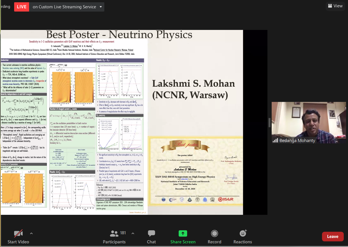Expand the arrow next to Participants

(133, 233)
